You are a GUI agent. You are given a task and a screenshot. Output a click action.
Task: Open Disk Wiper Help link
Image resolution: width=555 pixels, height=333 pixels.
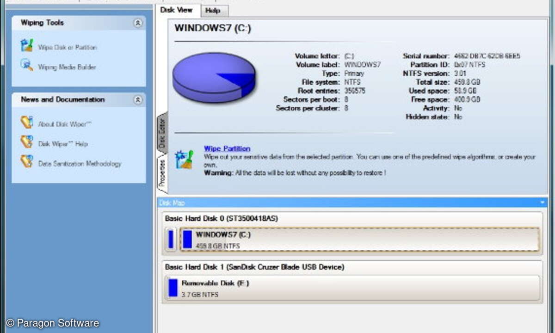(x=63, y=144)
